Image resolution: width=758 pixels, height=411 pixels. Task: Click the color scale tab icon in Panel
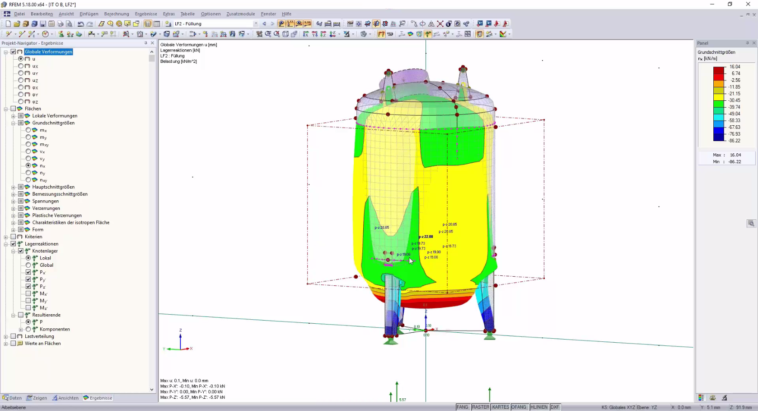[701, 398]
